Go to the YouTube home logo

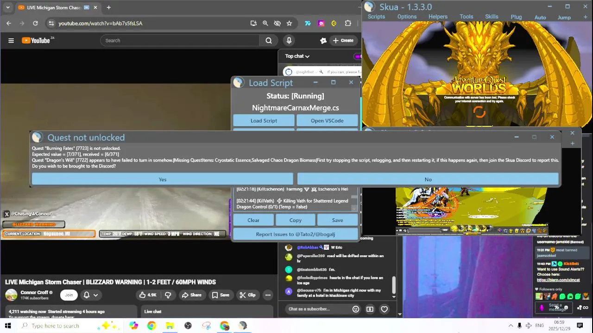click(x=36, y=41)
